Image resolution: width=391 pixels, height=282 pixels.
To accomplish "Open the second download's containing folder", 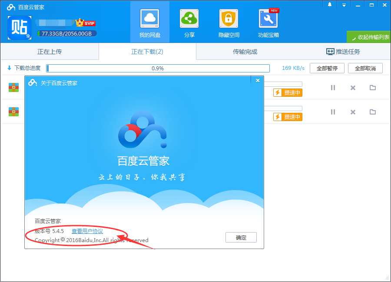I will [373, 112].
